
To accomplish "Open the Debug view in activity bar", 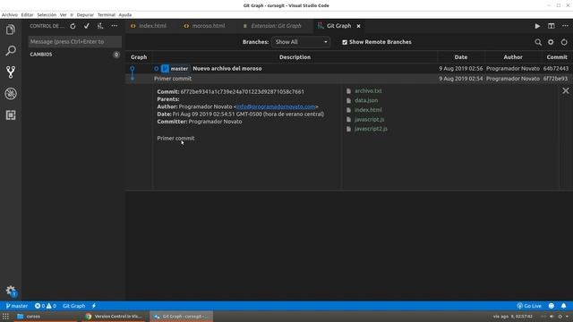I will tap(11, 93).
